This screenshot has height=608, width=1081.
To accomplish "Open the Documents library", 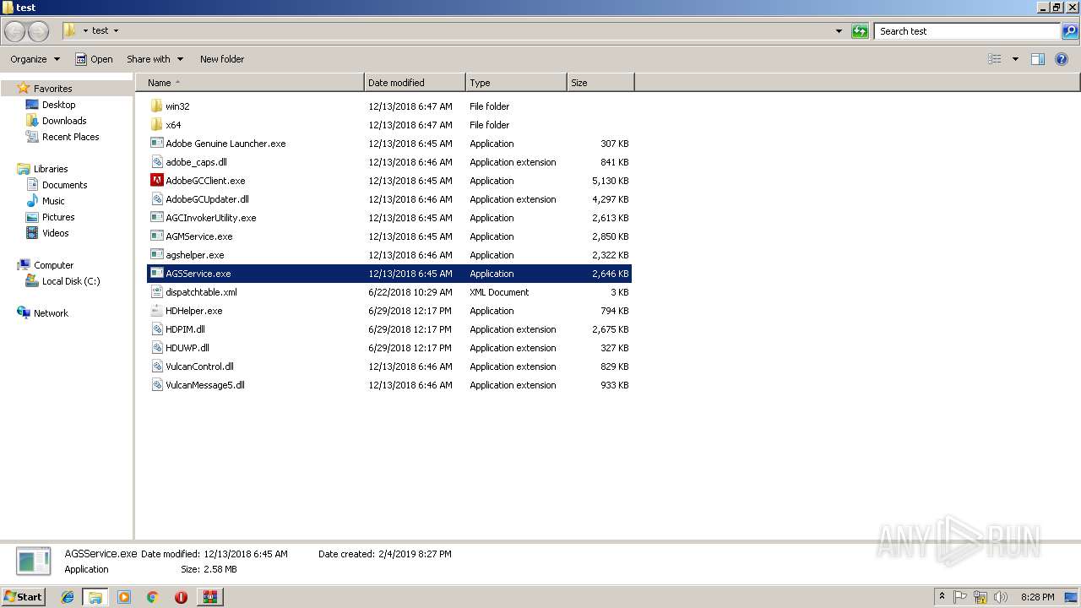I will pyautogui.click(x=64, y=185).
